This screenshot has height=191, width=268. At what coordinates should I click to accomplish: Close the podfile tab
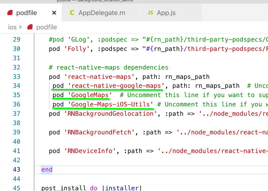[54, 13]
